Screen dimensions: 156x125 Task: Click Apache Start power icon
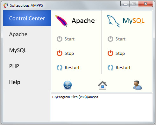[x=60, y=39]
